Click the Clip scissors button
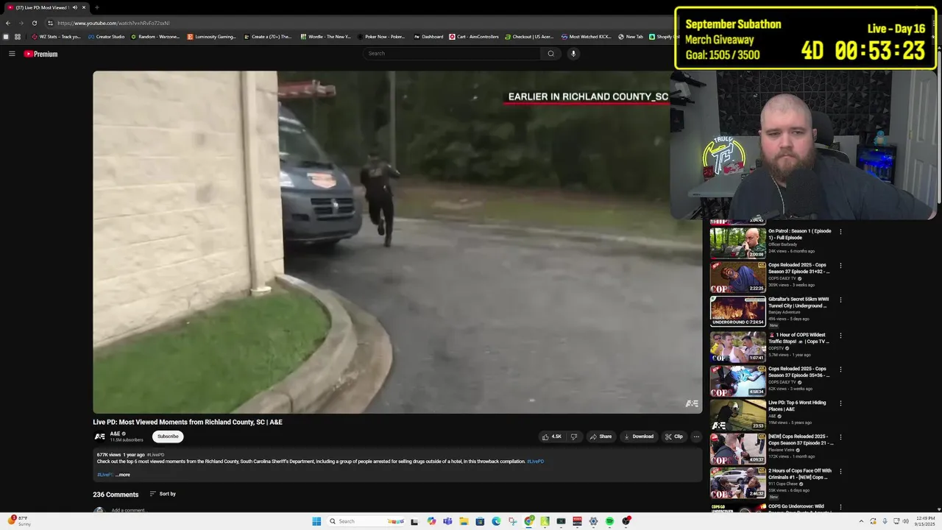Viewport: 942px width, 530px height. click(x=673, y=437)
